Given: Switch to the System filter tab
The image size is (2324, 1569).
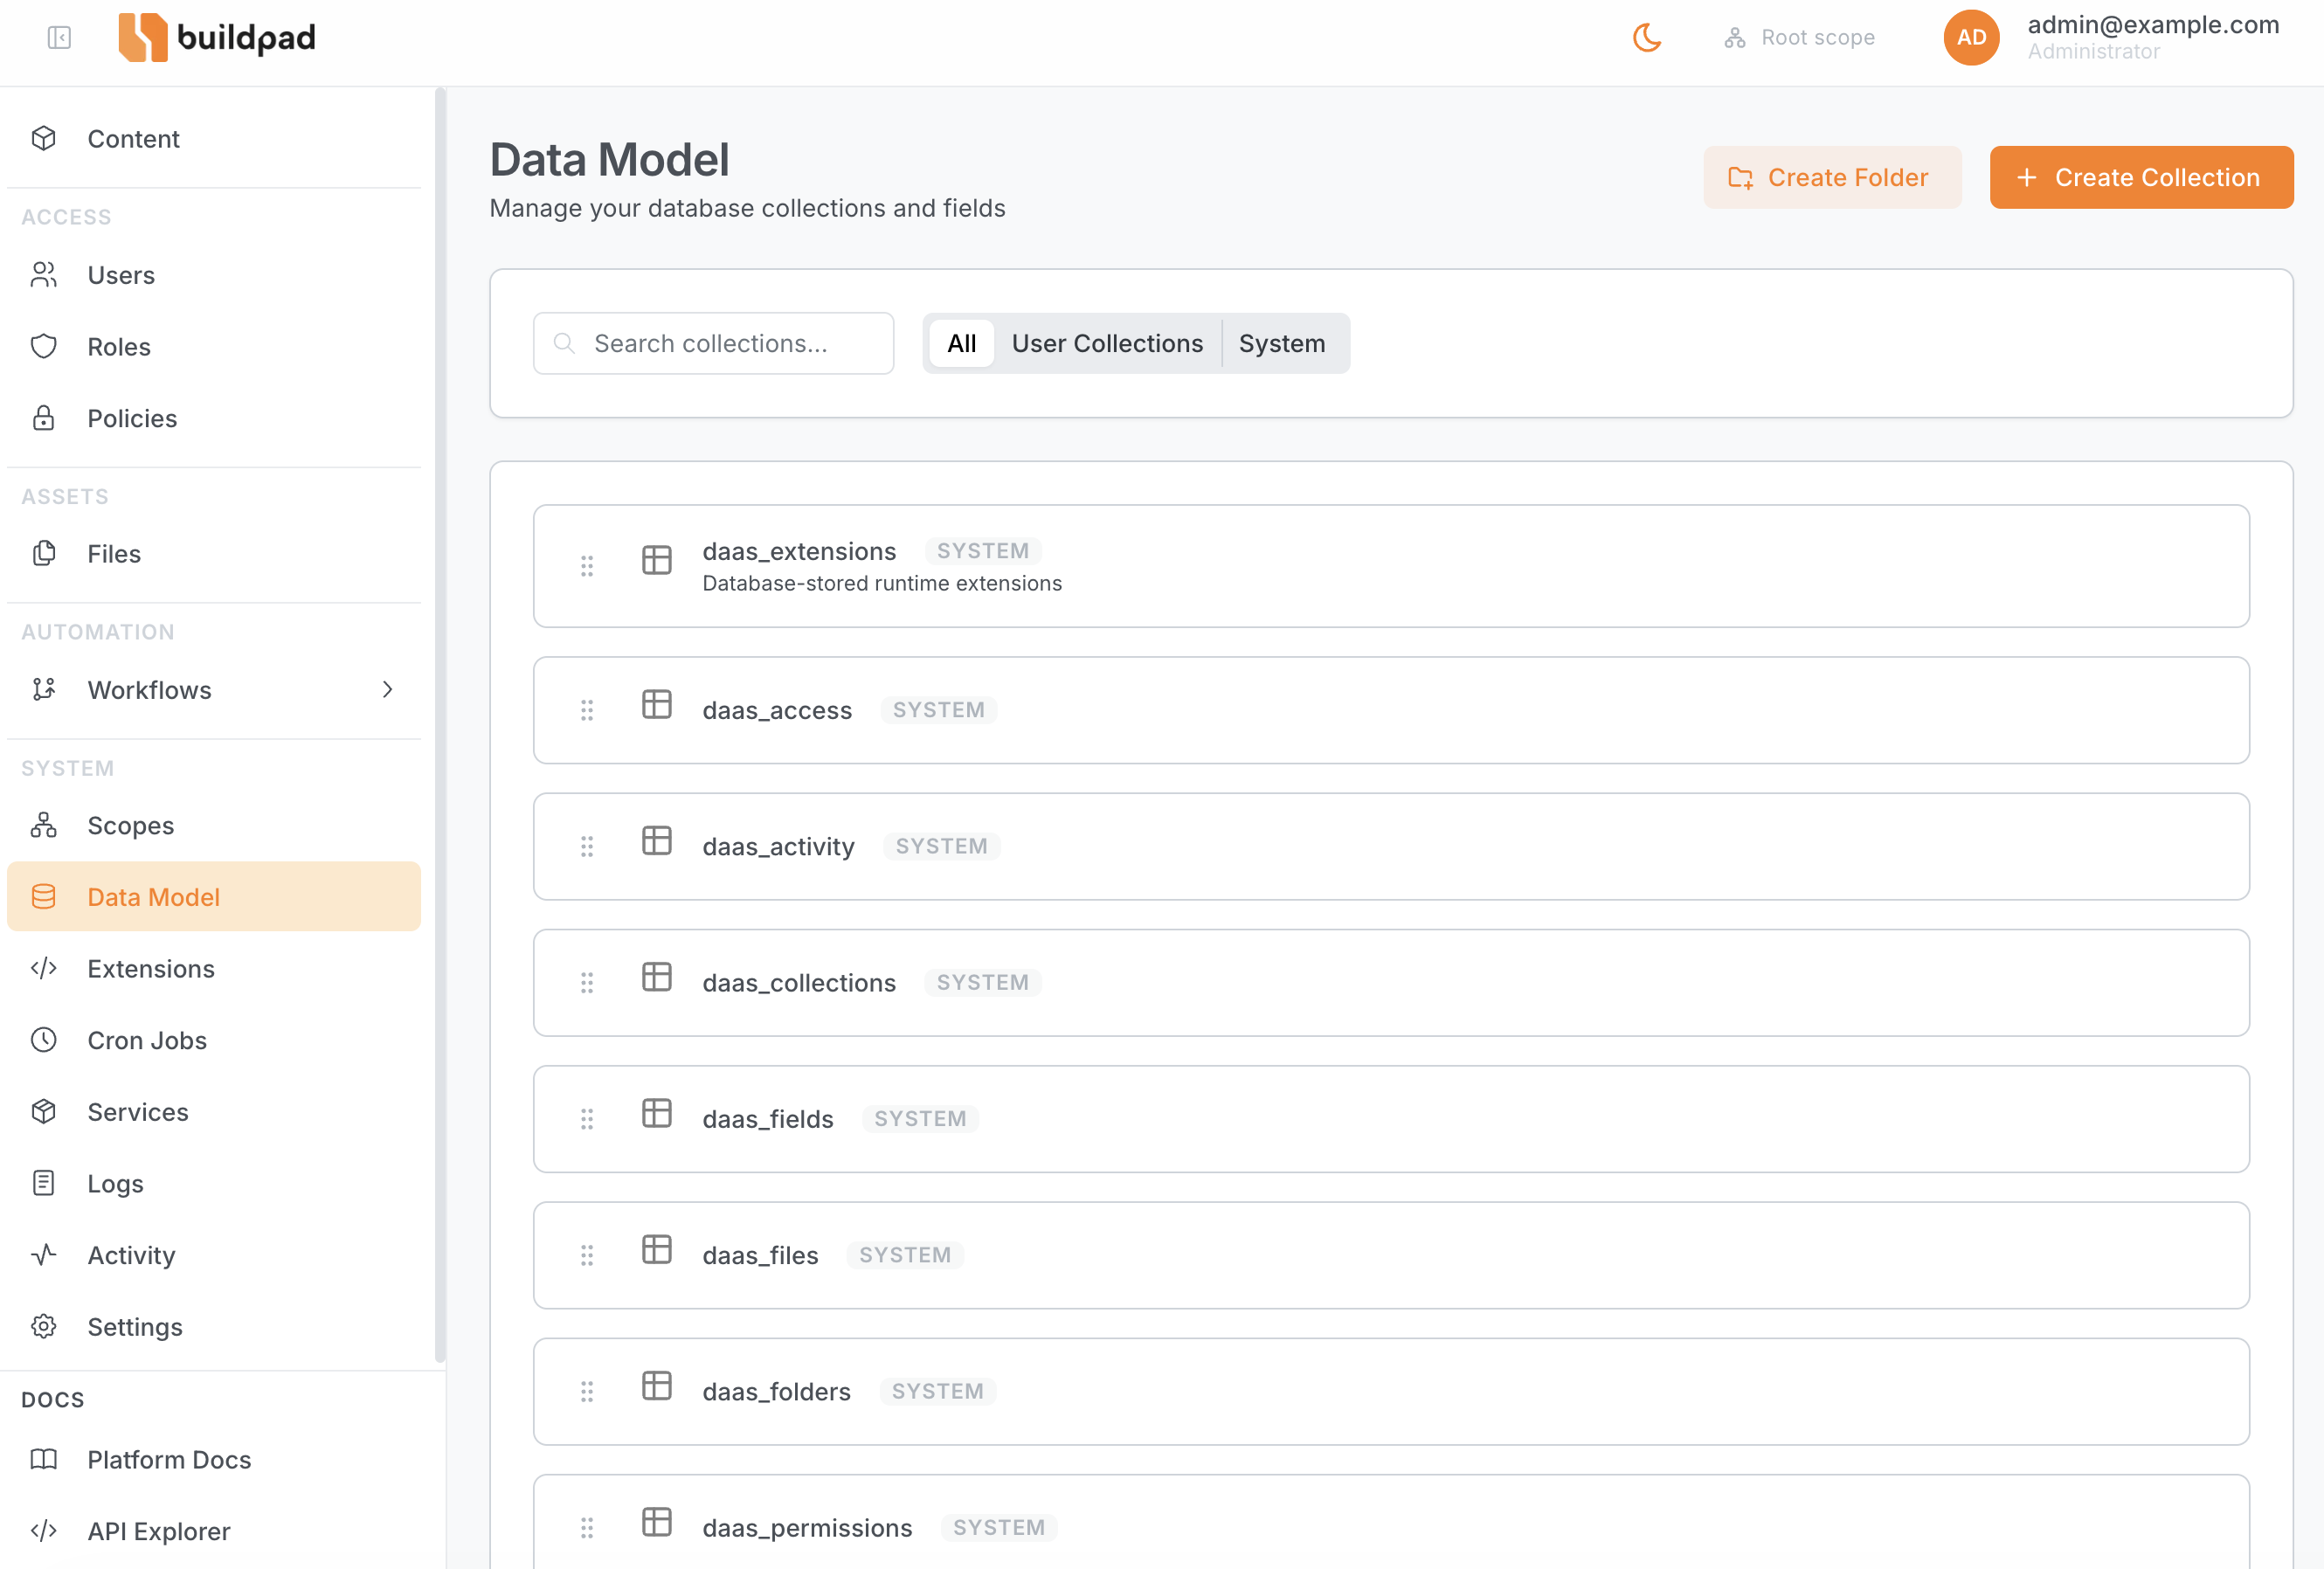Looking at the screenshot, I should (1282, 344).
